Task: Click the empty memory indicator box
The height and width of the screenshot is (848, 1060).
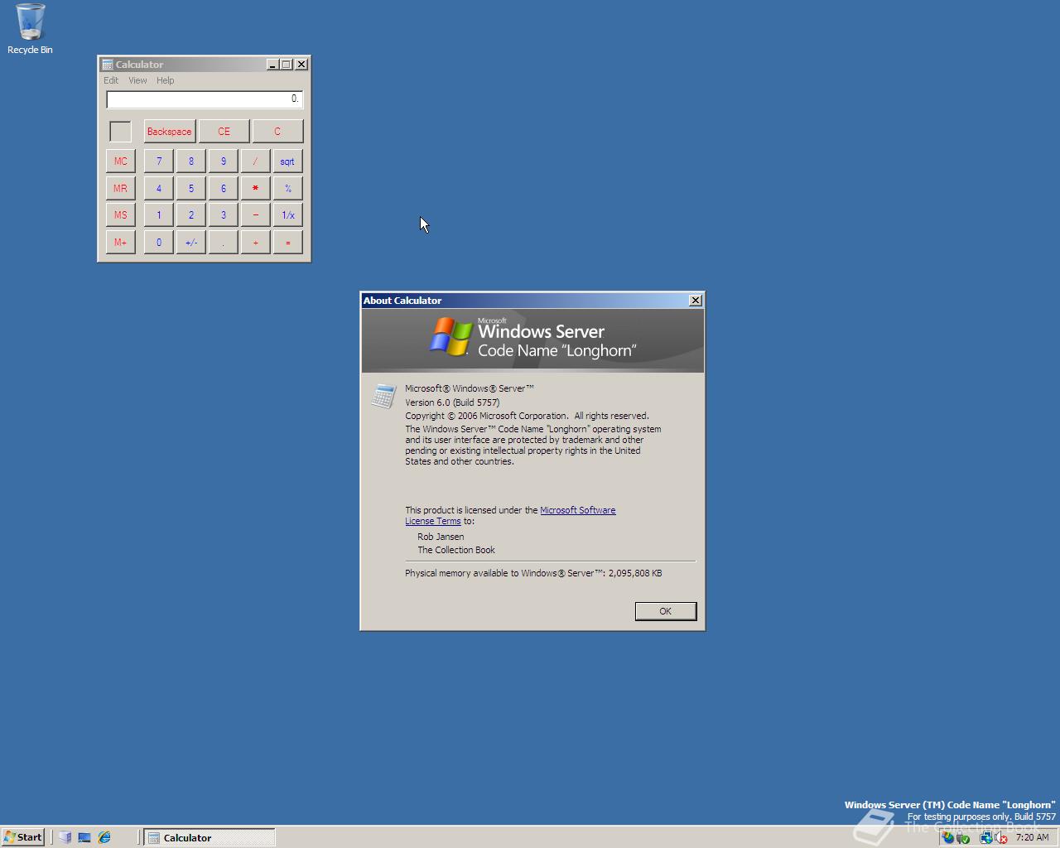Action: (x=120, y=132)
